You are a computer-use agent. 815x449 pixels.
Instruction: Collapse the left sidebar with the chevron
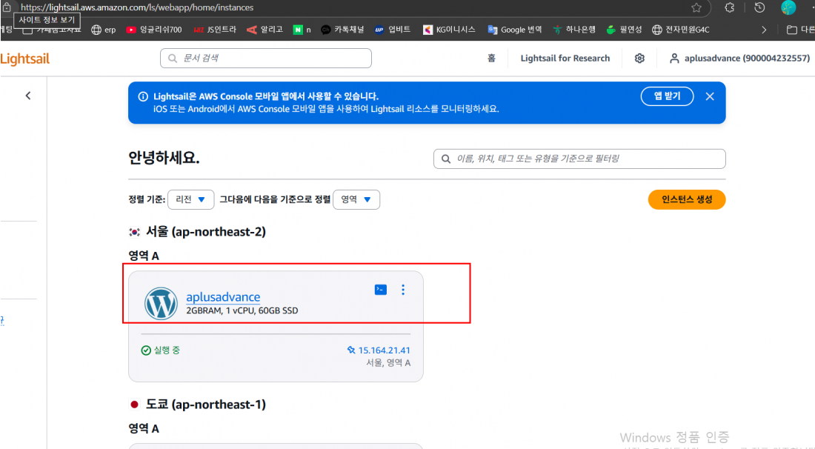(28, 96)
